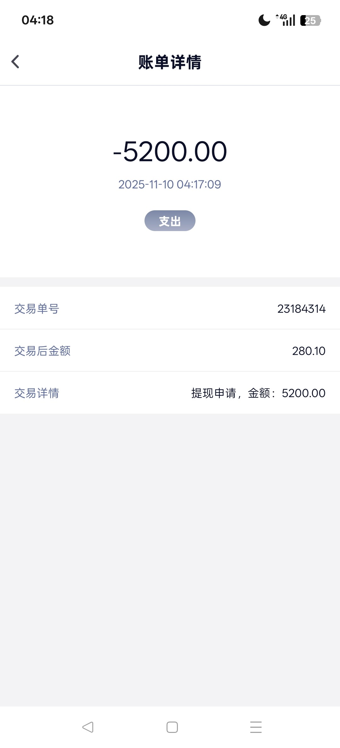This screenshot has height=748, width=340.
Task: Tap the 4G signal strength icon
Action: 286,20
